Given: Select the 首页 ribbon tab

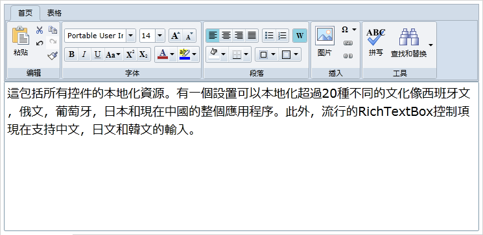Looking at the screenshot, I should tap(25, 13).
